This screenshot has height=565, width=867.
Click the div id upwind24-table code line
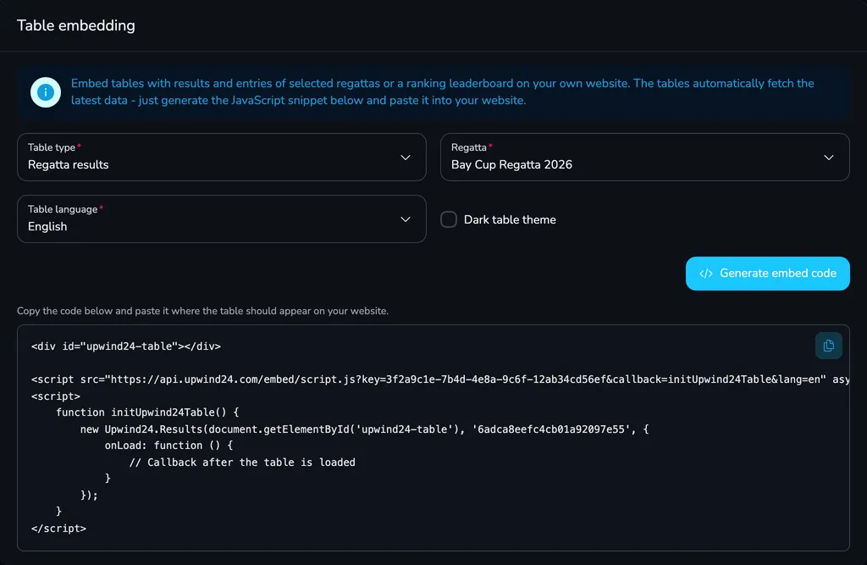126,346
